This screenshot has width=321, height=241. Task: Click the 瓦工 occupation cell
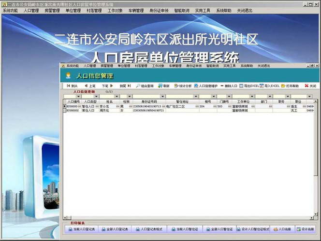coord(298,110)
